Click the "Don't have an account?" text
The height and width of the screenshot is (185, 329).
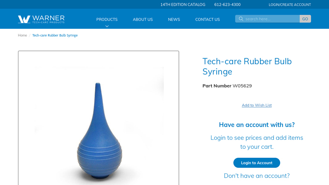click(257, 176)
